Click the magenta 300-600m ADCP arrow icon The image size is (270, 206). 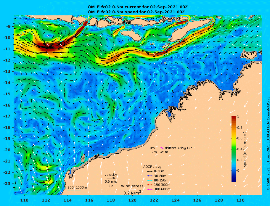[x=150, y=189]
